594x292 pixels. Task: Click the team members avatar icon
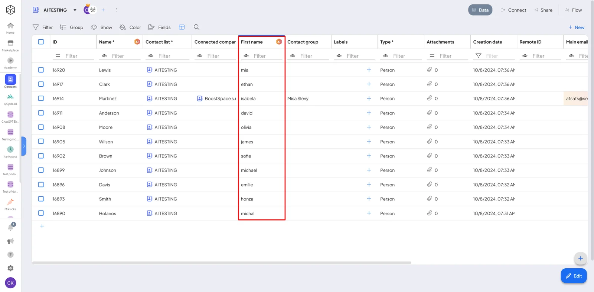coord(93,10)
